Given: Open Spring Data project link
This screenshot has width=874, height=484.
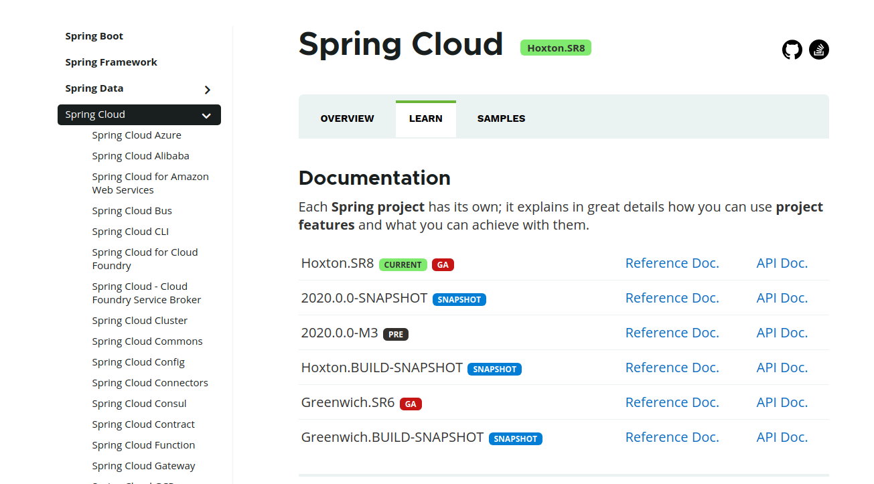Looking at the screenshot, I should (94, 88).
